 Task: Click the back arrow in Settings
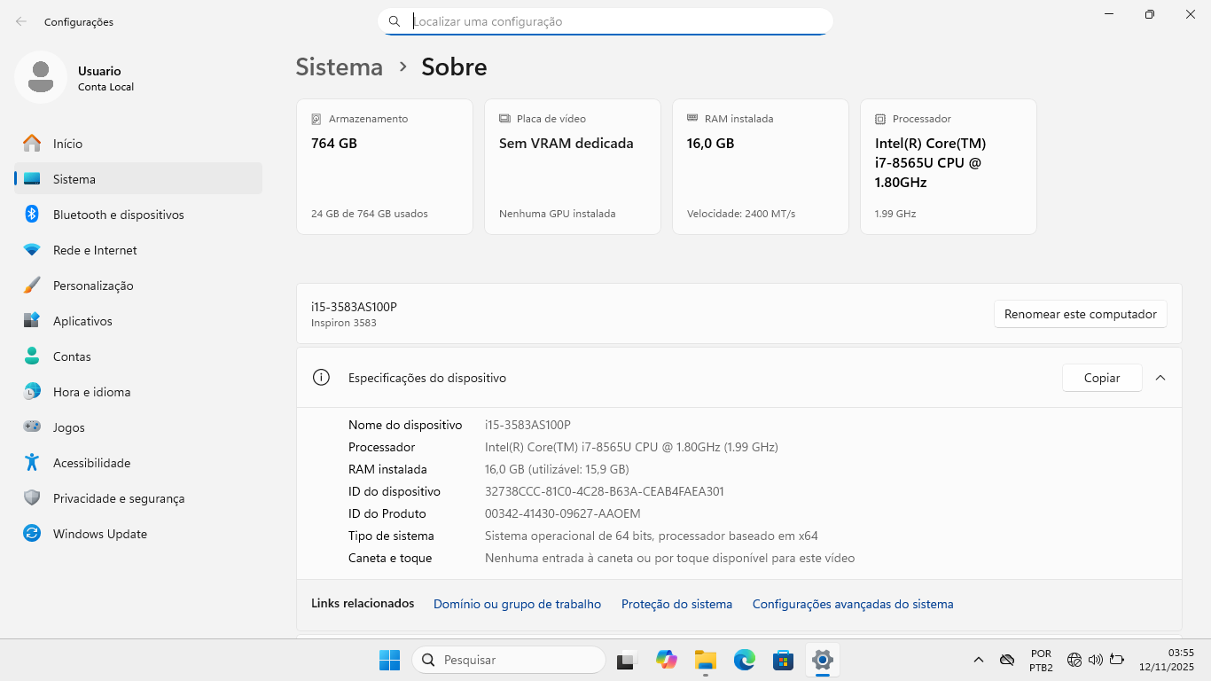pyautogui.click(x=20, y=21)
